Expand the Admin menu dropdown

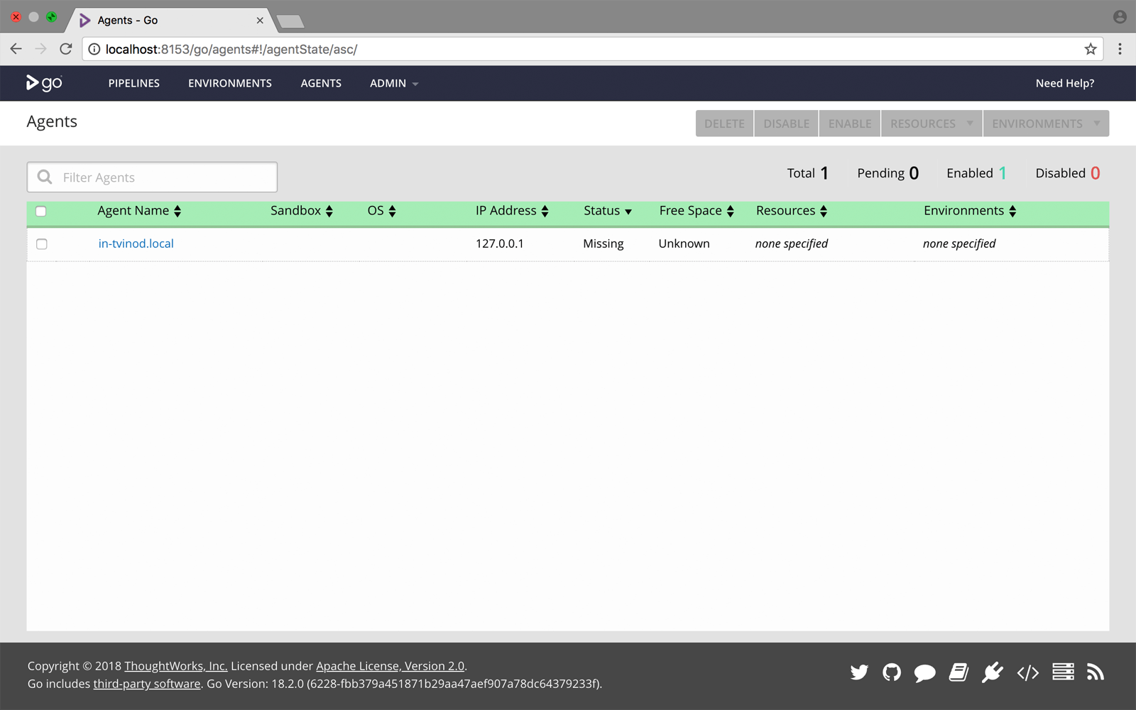pos(394,83)
